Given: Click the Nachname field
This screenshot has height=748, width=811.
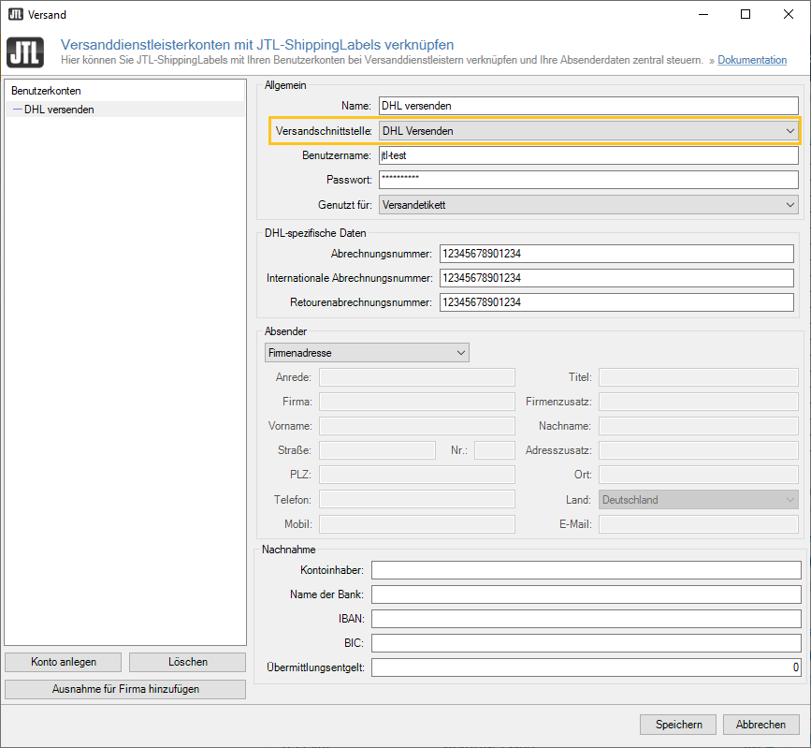Looking at the screenshot, I should click(698, 426).
